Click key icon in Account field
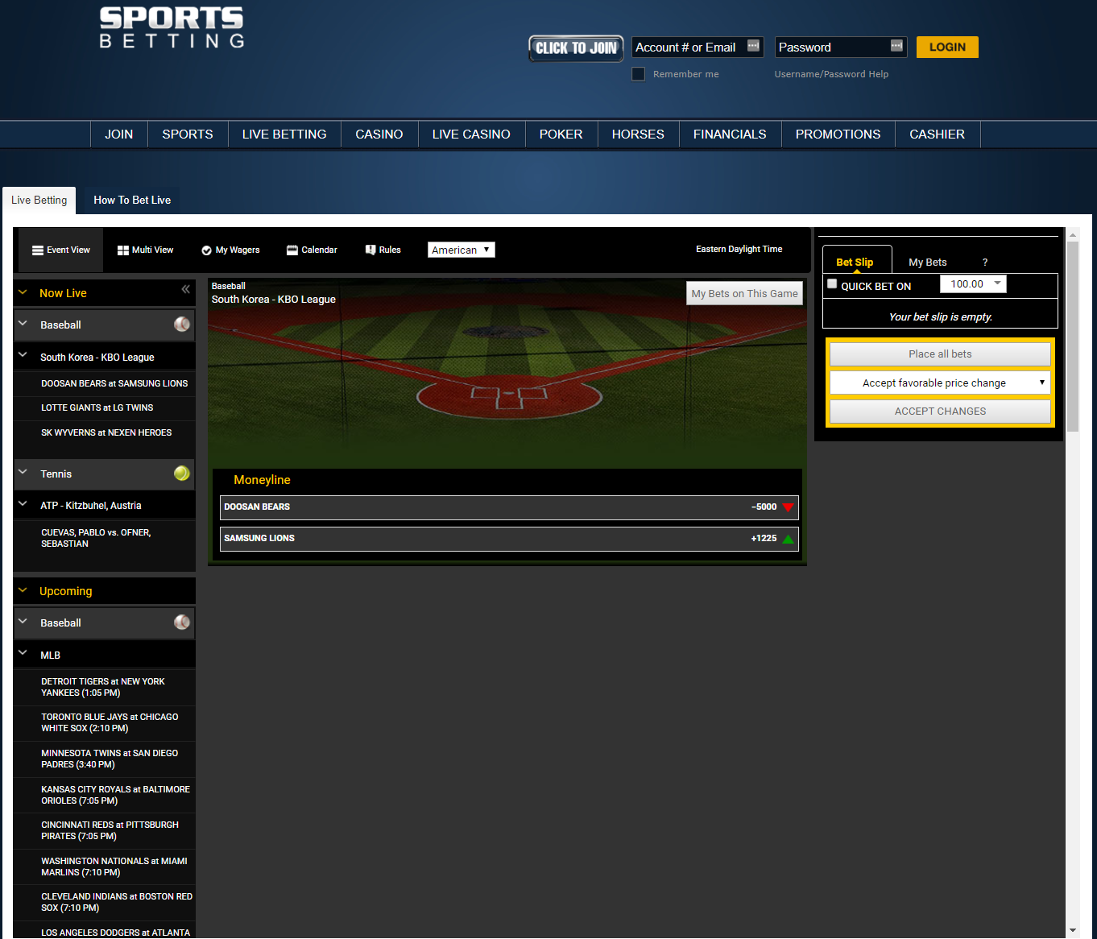Viewport: 1097px width, 939px height. pos(753,46)
